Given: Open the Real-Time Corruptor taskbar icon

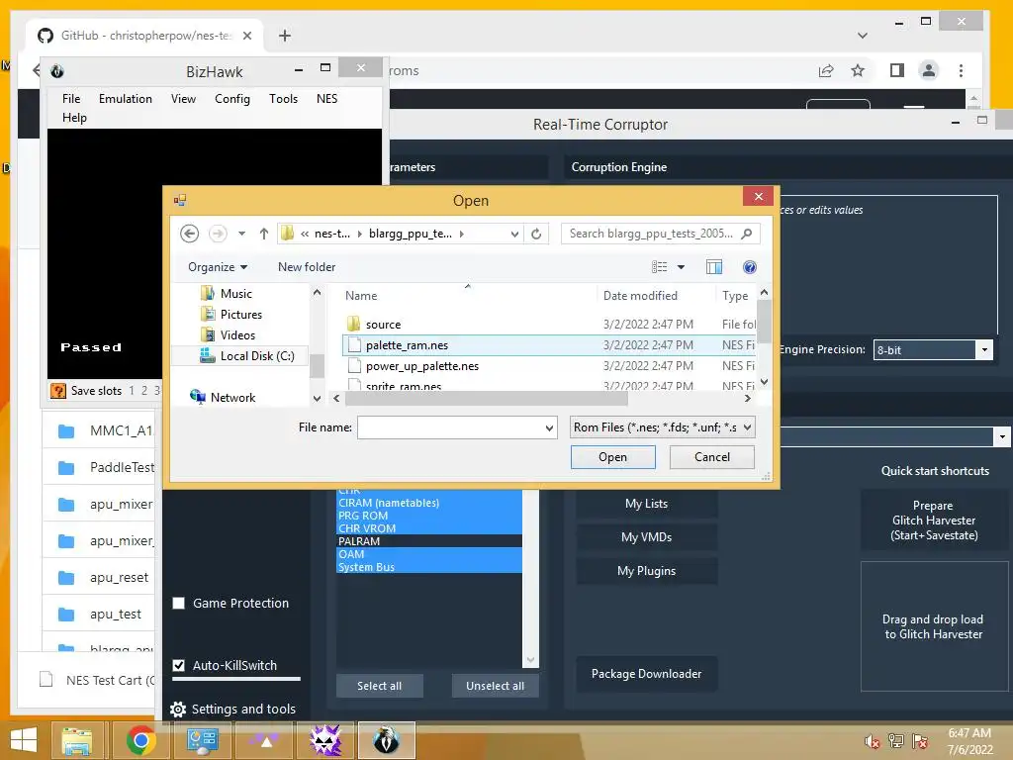Looking at the screenshot, I should 325,740.
